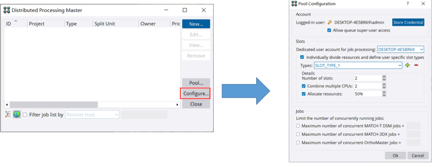Toggle the Combine multiple CPUs checkbox
The image size is (444, 167).
click(304, 86)
